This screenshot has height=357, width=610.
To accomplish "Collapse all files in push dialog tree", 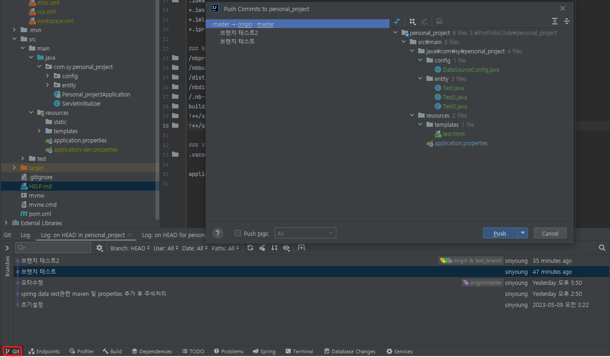I will coord(567,21).
